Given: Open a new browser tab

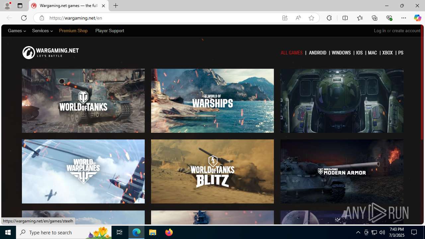Looking at the screenshot, I should pos(116,6).
